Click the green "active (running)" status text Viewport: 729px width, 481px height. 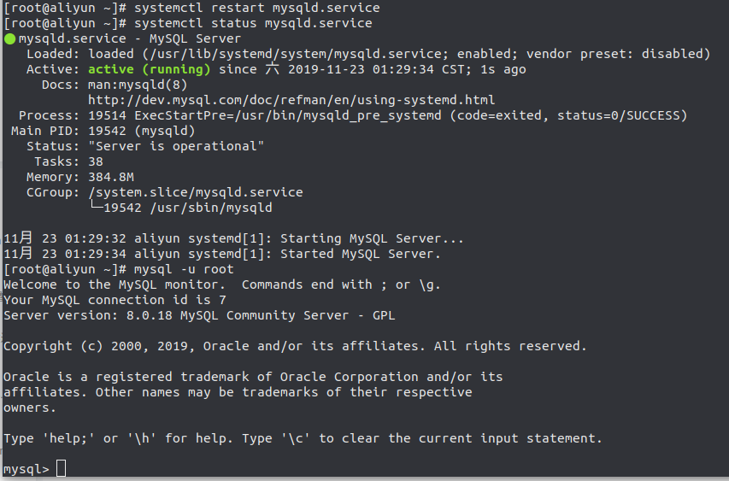(150, 69)
